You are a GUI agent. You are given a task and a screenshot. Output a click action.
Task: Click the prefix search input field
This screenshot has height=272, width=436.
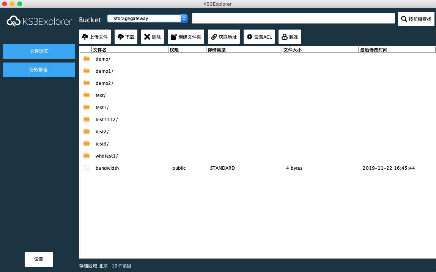pyautogui.click(x=293, y=18)
